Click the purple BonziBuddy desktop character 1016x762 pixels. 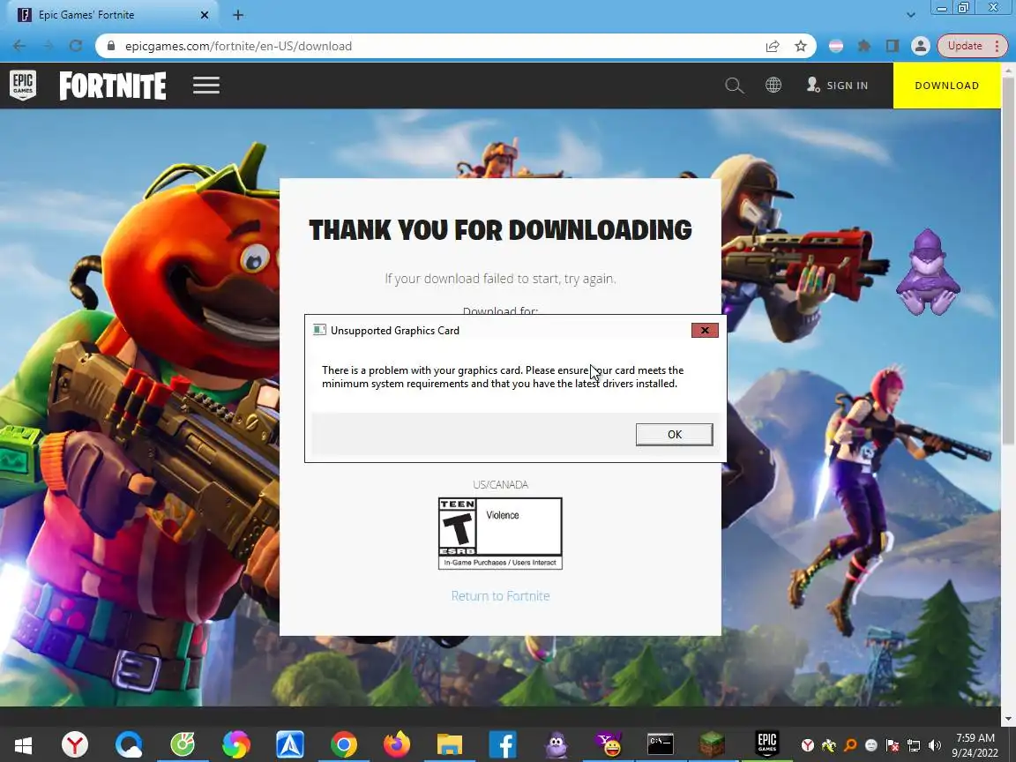[x=928, y=273]
